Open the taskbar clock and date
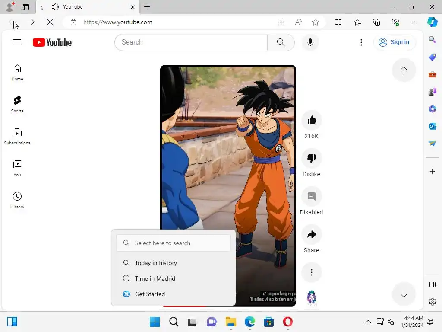The image size is (442, 332). (x=412, y=322)
